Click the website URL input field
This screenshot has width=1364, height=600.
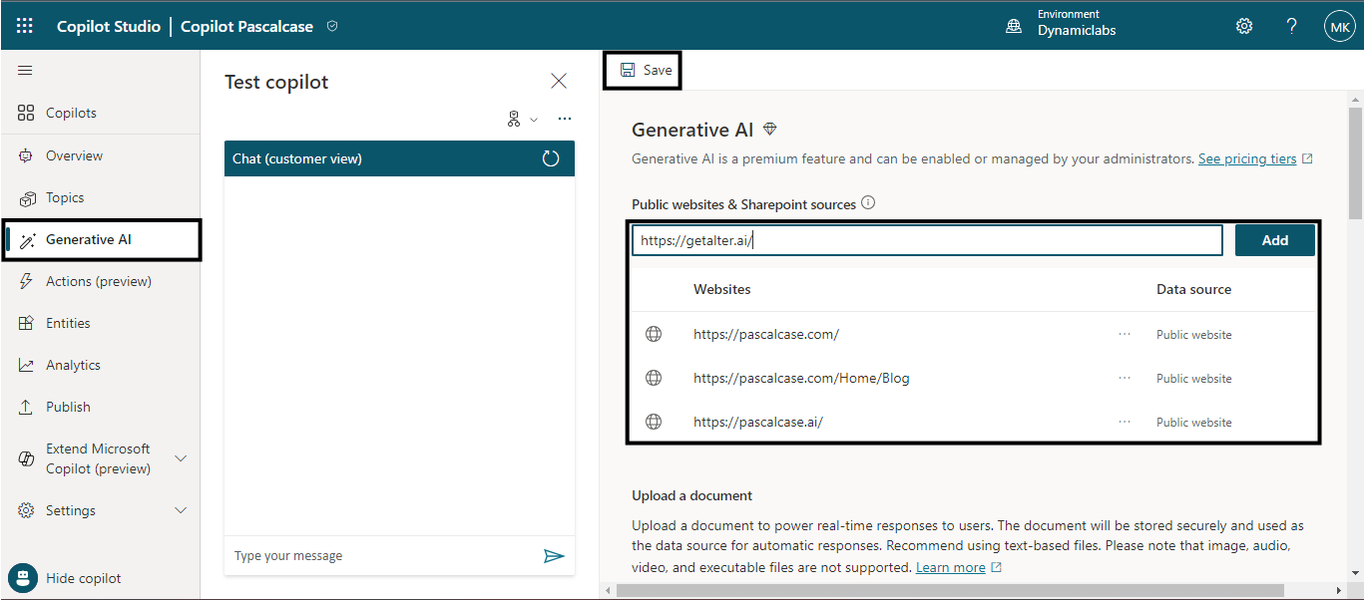[x=926, y=240]
